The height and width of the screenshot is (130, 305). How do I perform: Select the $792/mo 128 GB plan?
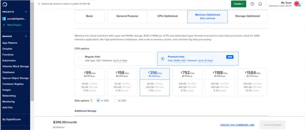[187, 82]
